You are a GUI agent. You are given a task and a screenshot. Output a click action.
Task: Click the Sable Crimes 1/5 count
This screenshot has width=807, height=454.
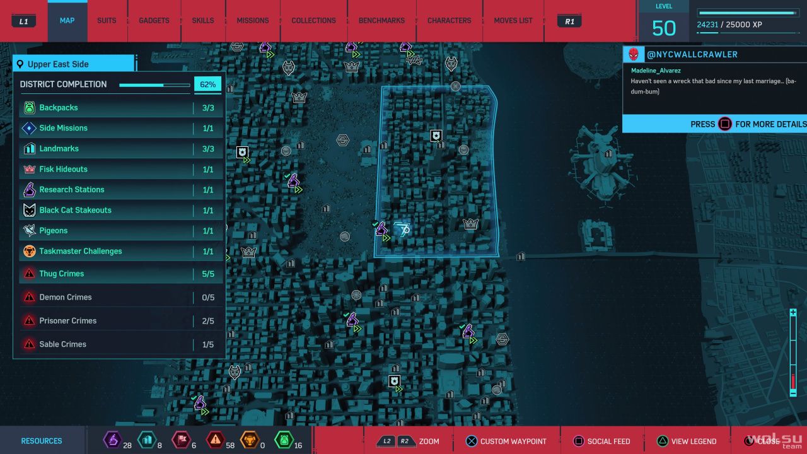pos(208,344)
